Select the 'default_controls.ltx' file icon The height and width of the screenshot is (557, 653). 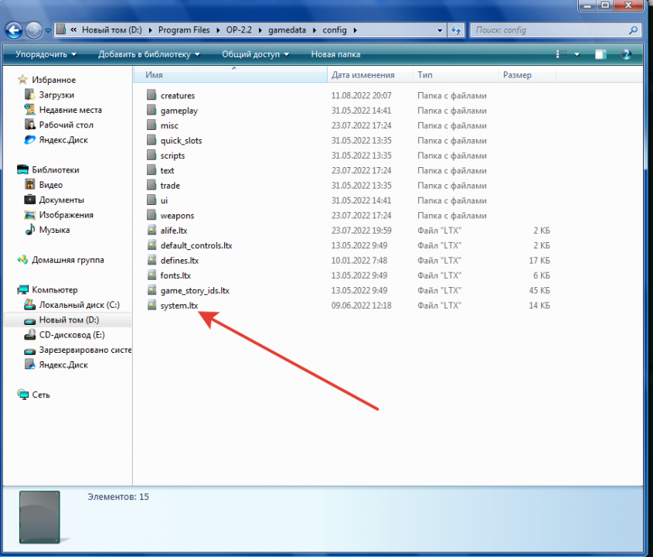coord(151,244)
